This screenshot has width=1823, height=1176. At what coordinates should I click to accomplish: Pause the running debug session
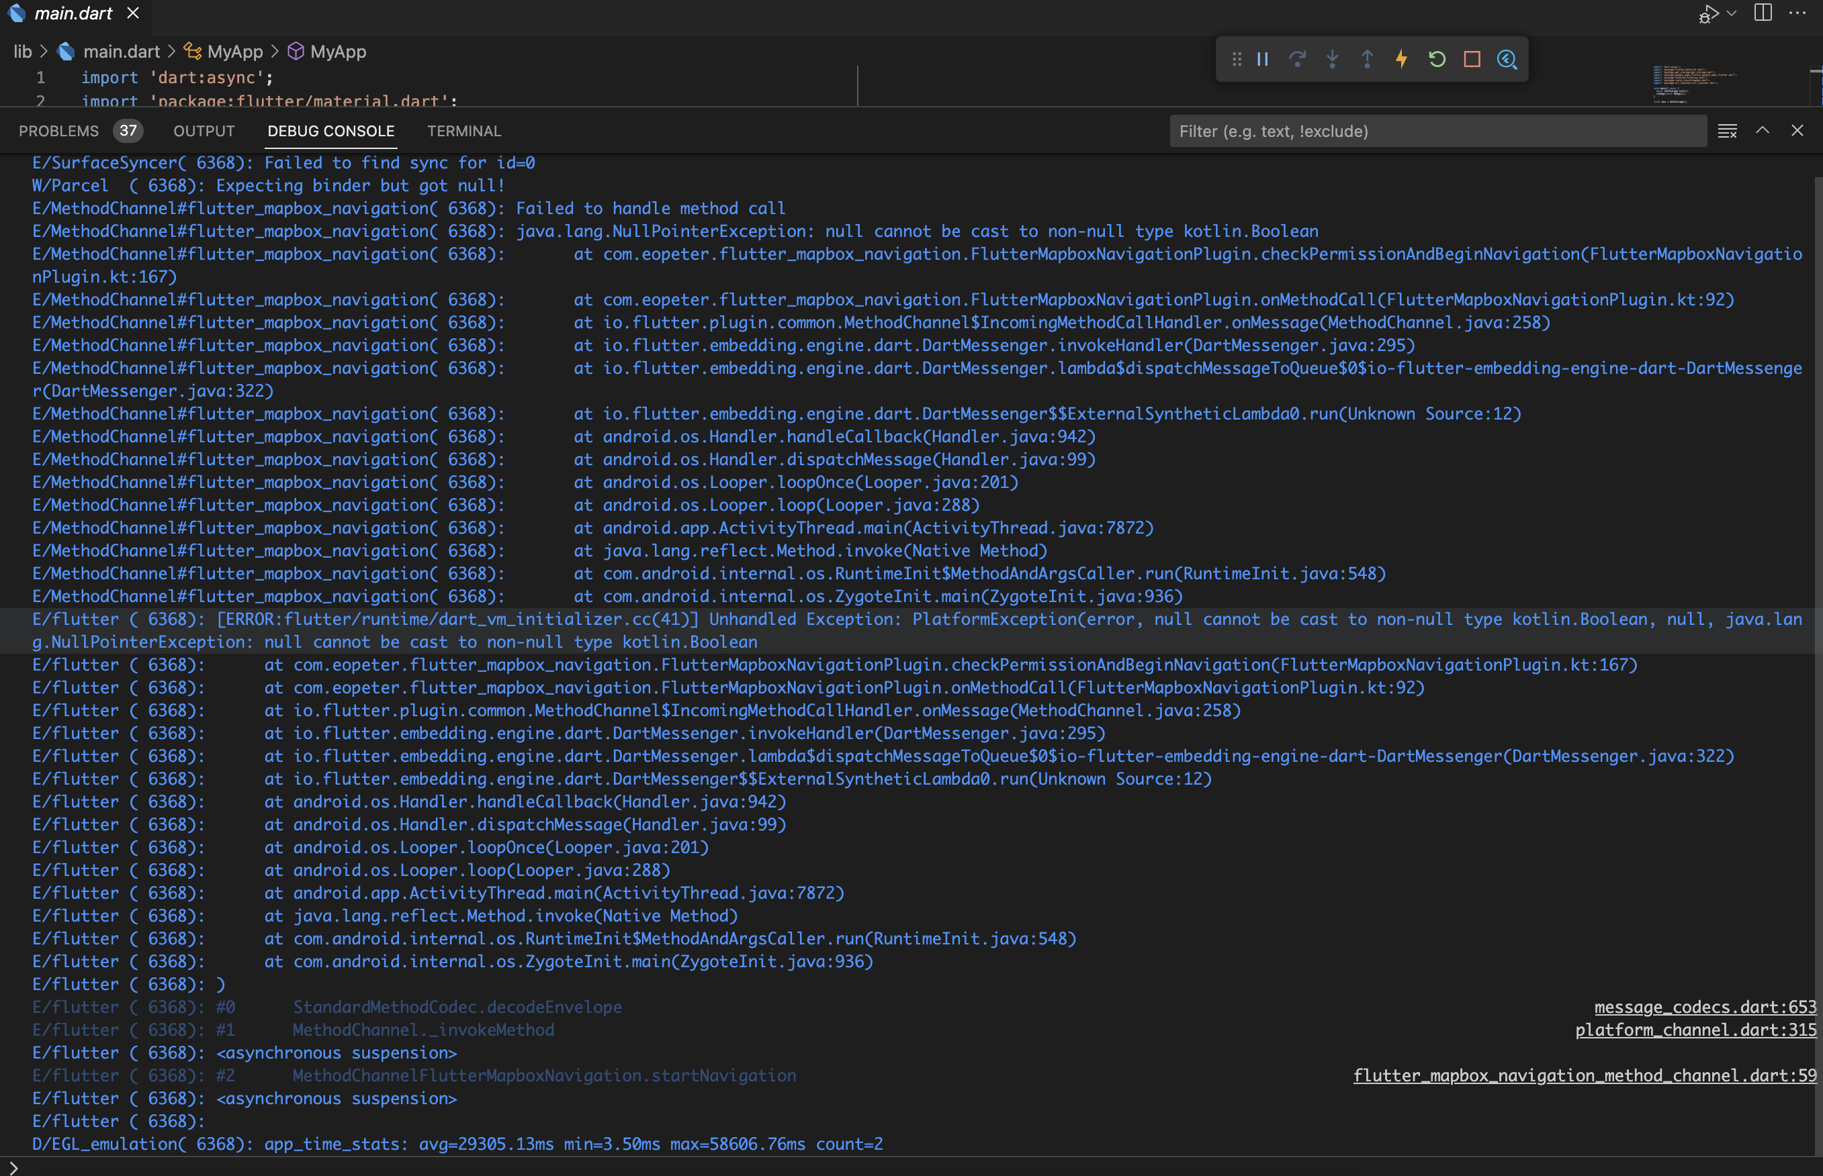(1262, 59)
